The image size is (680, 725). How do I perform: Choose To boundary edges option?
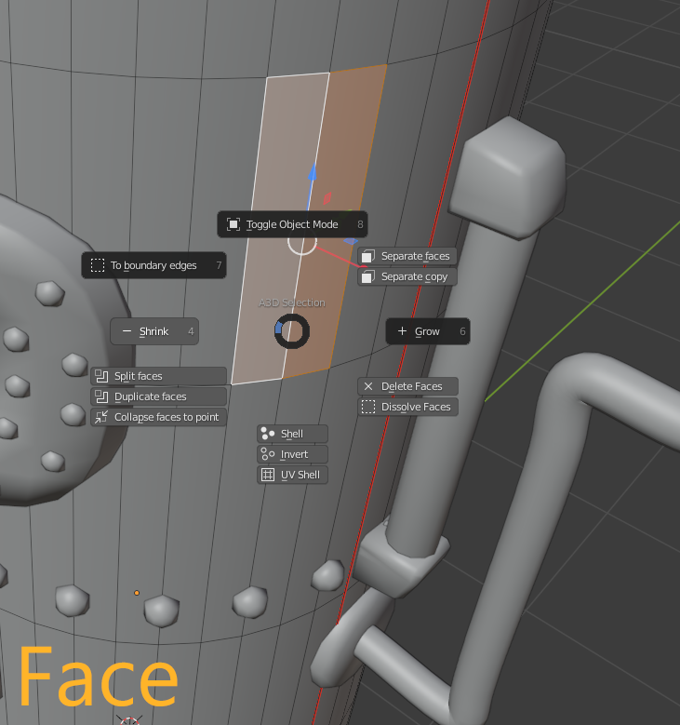(x=153, y=265)
